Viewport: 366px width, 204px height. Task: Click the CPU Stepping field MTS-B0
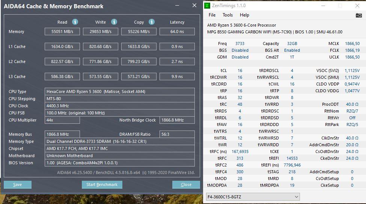tap(120, 99)
